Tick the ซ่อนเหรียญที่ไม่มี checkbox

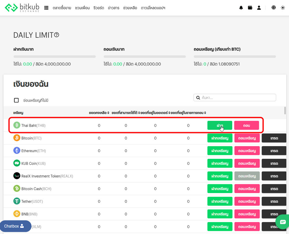(16, 100)
